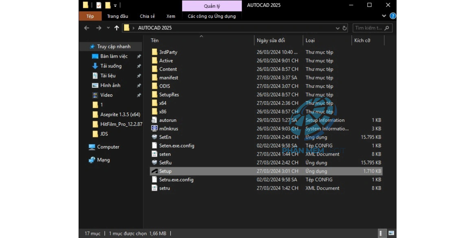
Task: Select the Seten.exe.config file icon
Action: tap(154, 145)
